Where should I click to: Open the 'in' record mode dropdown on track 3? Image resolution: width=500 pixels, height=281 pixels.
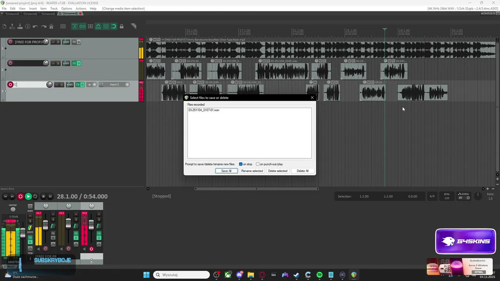click(92, 85)
